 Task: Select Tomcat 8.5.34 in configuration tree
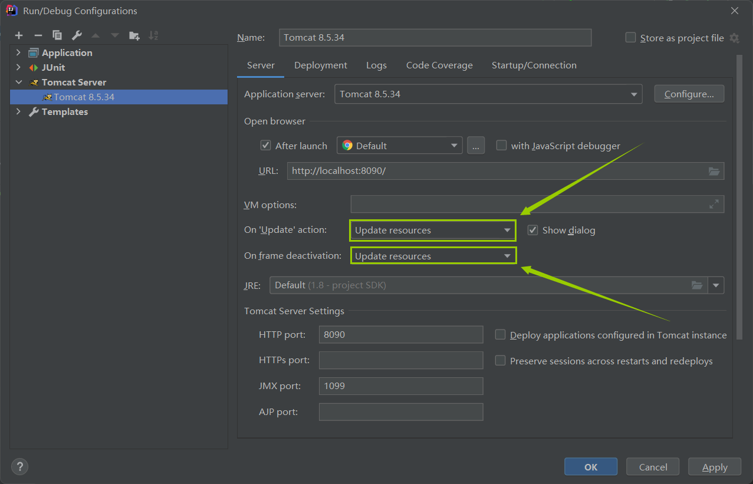(119, 97)
